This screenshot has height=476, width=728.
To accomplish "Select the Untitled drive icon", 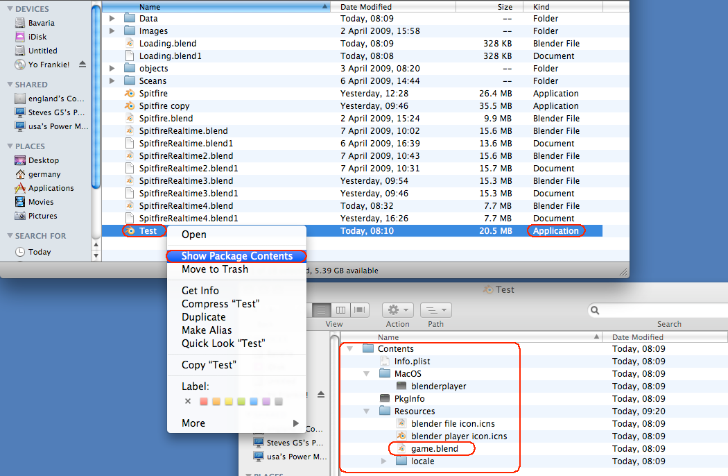I will point(20,51).
